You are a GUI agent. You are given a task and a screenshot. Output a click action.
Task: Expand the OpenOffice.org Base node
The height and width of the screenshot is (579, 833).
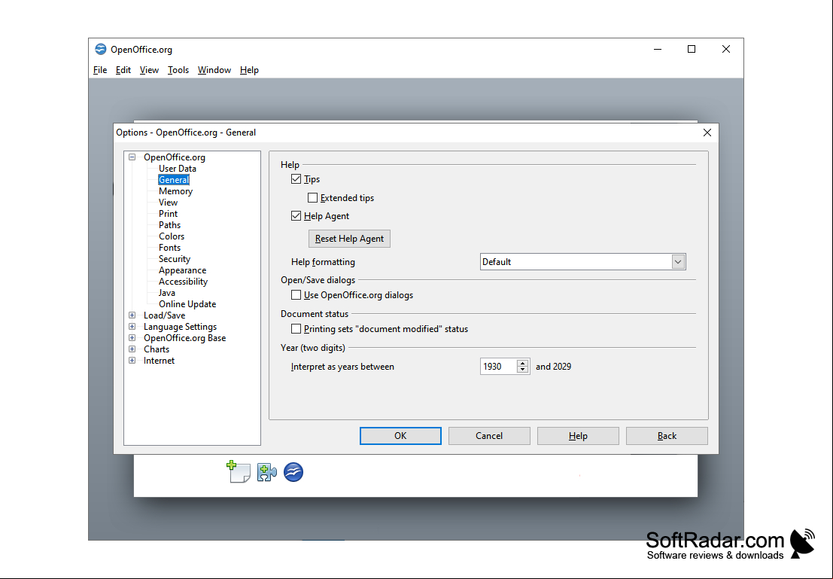(x=132, y=337)
